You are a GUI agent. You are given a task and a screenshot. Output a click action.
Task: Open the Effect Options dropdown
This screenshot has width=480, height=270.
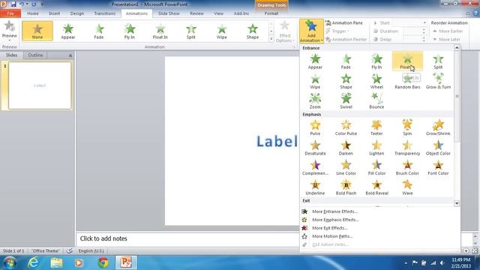pos(285,31)
